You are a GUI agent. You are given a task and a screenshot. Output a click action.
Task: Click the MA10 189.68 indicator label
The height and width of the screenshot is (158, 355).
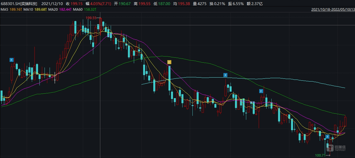(35, 10)
